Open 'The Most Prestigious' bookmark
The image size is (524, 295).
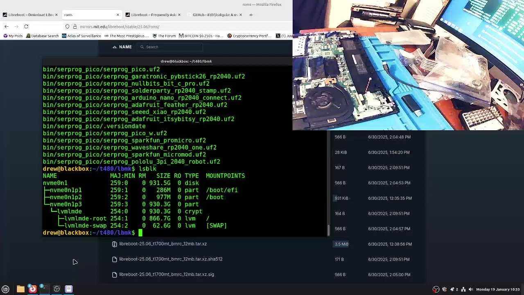[x=126, y=36]
